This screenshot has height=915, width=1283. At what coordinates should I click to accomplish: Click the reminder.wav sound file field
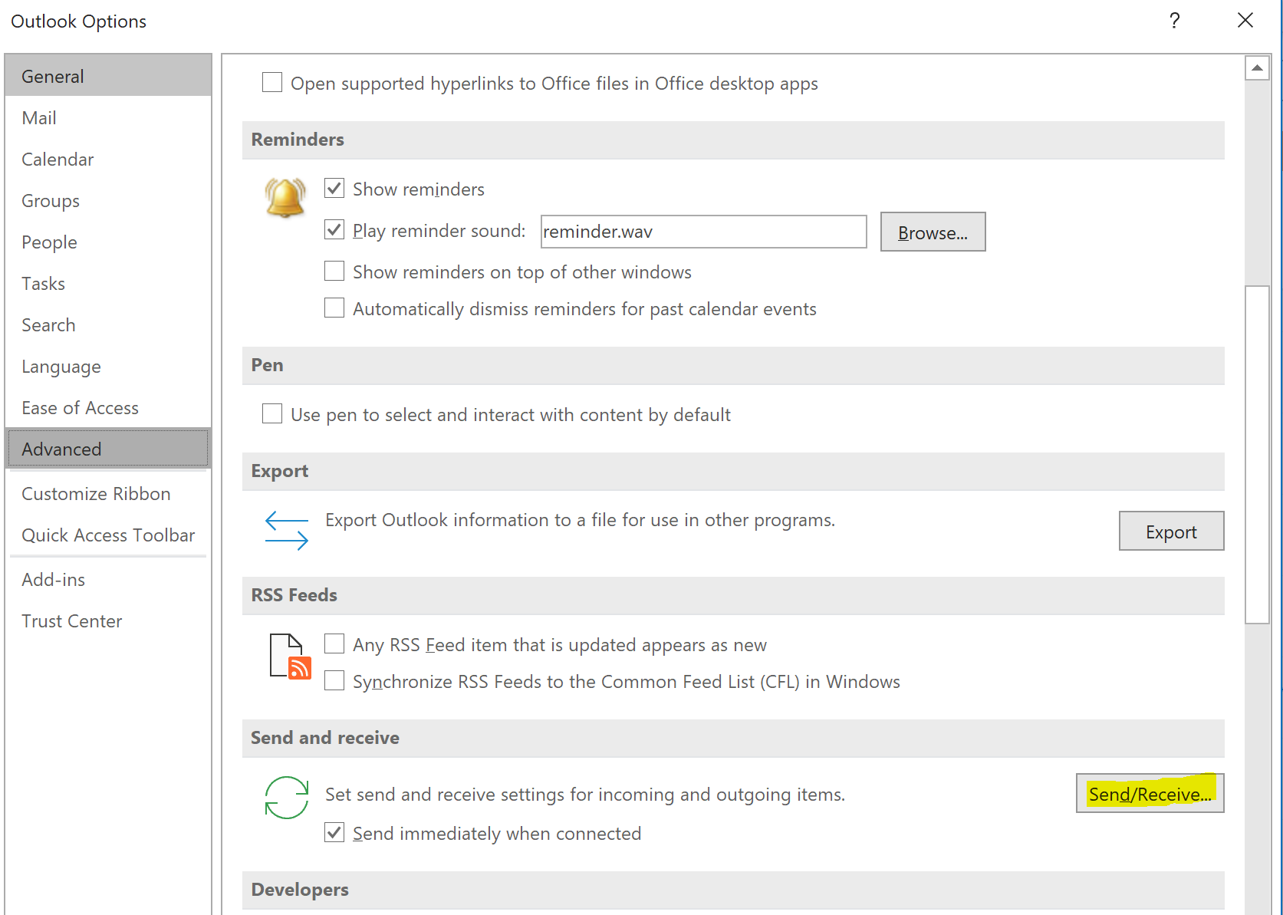click(x=703, y=232)
